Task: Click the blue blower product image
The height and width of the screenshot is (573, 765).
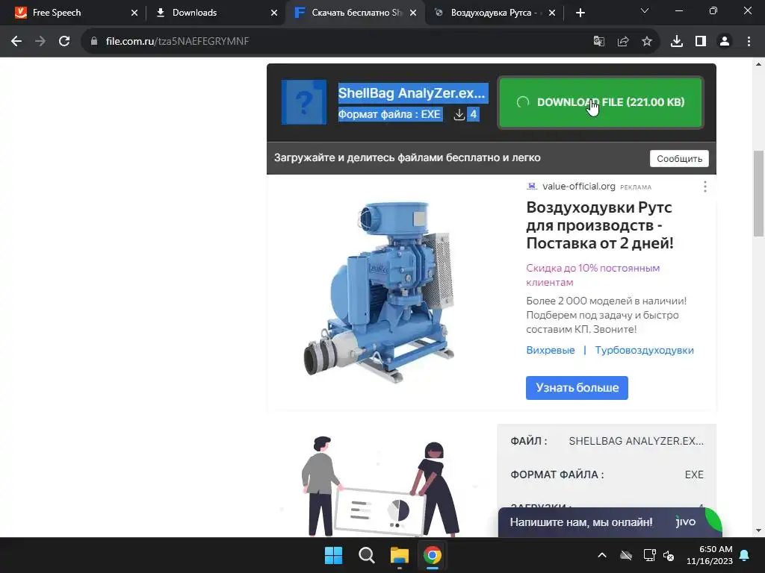Action: click(x=380, y=291)
